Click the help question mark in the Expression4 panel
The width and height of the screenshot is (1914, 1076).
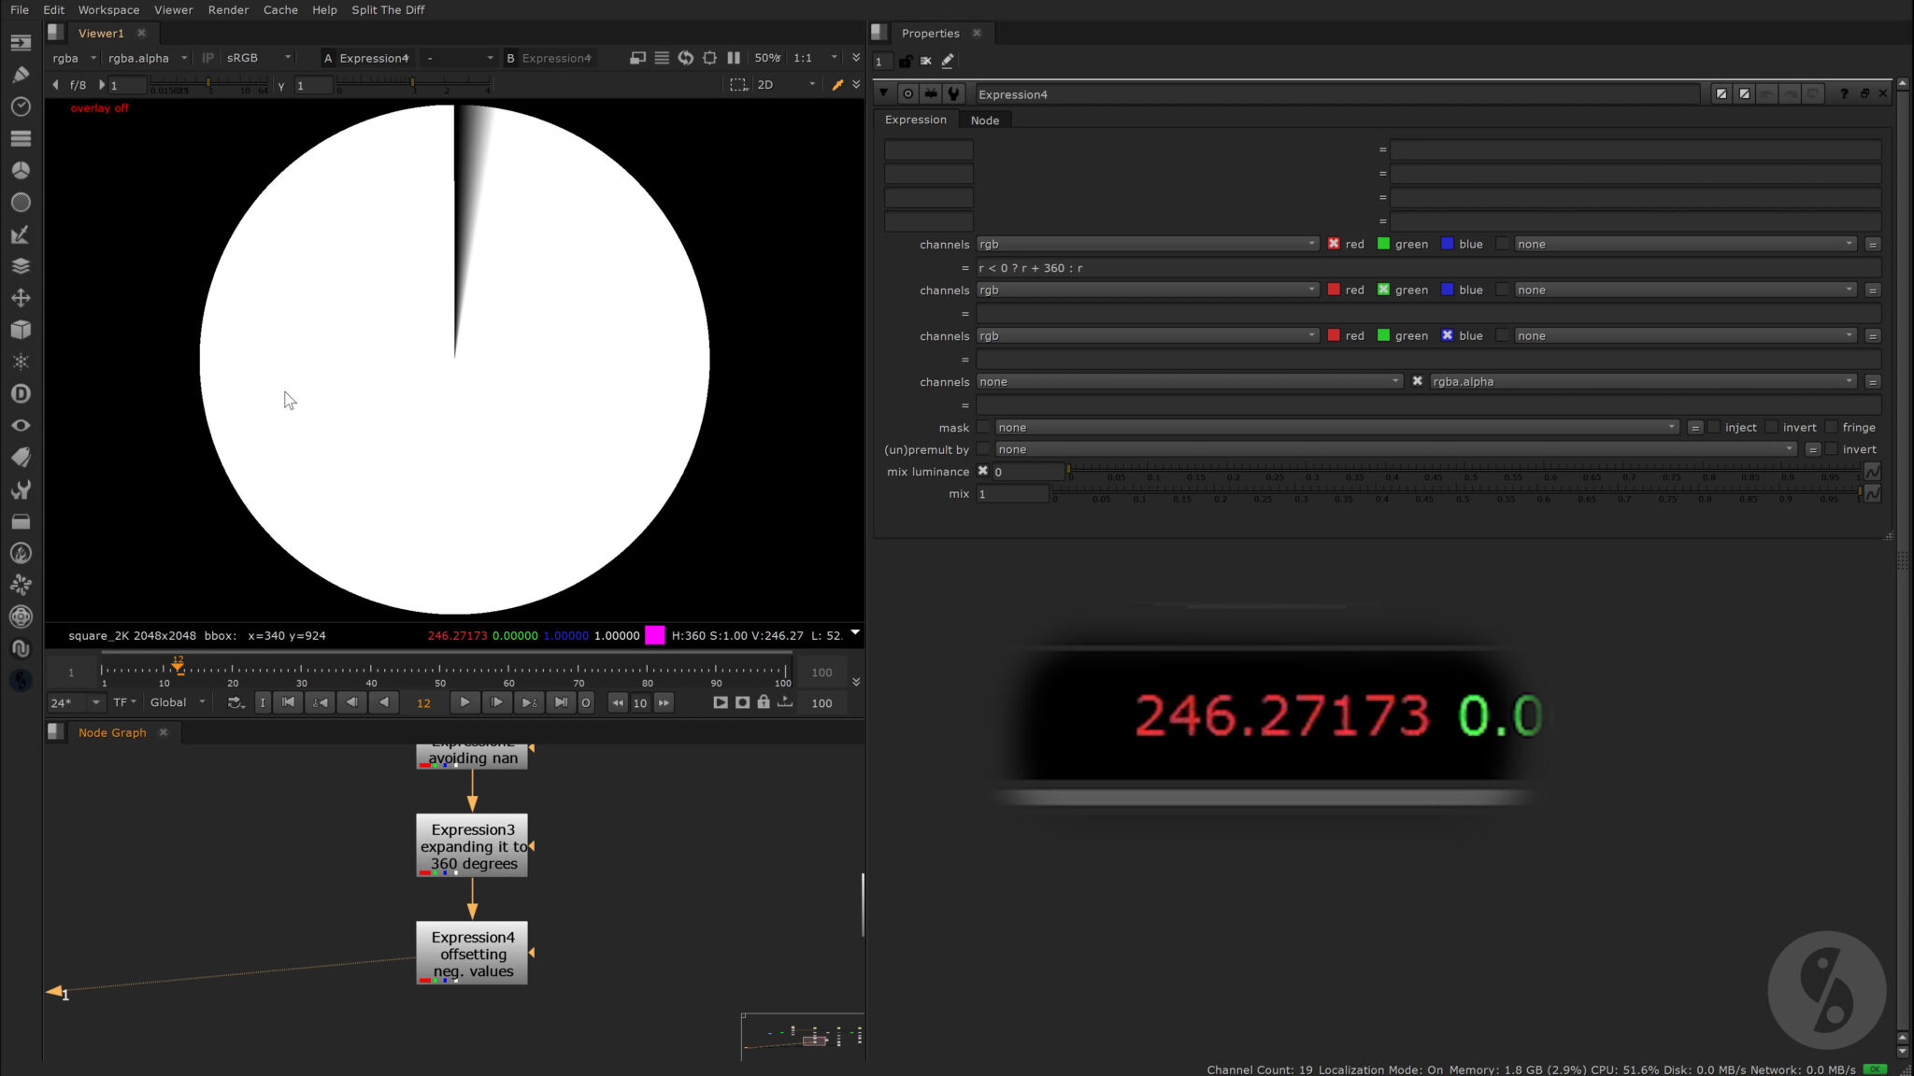(x=1843, y=93)
